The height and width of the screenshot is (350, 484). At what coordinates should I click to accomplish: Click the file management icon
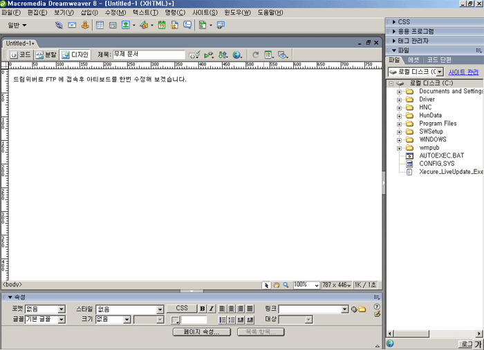pyautogui.click(x=223, y=55)
